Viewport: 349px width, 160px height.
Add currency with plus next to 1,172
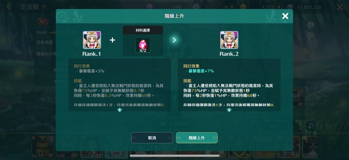click(279, 7)
